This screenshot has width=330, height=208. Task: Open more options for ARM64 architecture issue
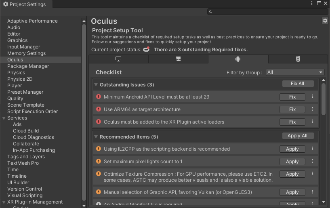(313, 109)
